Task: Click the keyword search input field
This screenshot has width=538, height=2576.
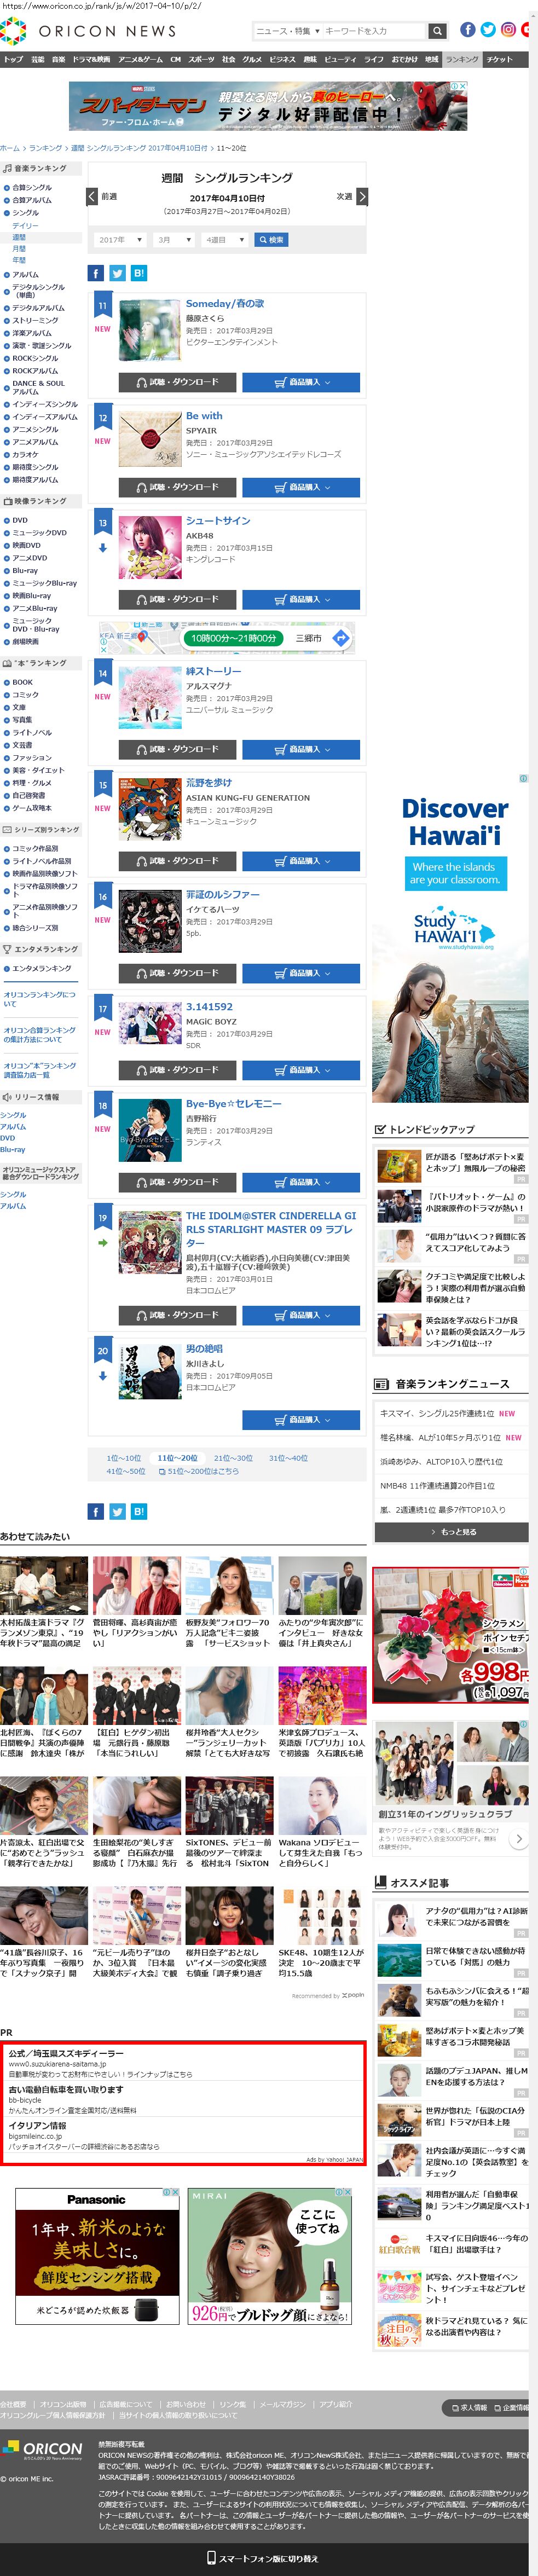Action: click(x=373, y=31)
